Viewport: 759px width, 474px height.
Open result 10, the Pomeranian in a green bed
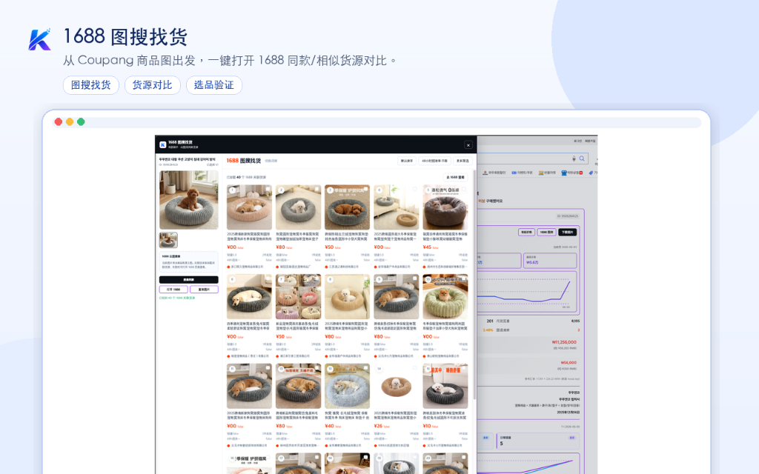click(x=445, y=296)
